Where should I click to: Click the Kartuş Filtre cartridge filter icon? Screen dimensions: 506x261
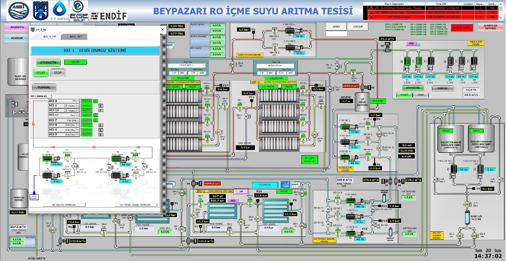coord(467,217)
